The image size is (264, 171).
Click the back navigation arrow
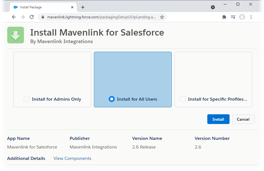[14, 17]
